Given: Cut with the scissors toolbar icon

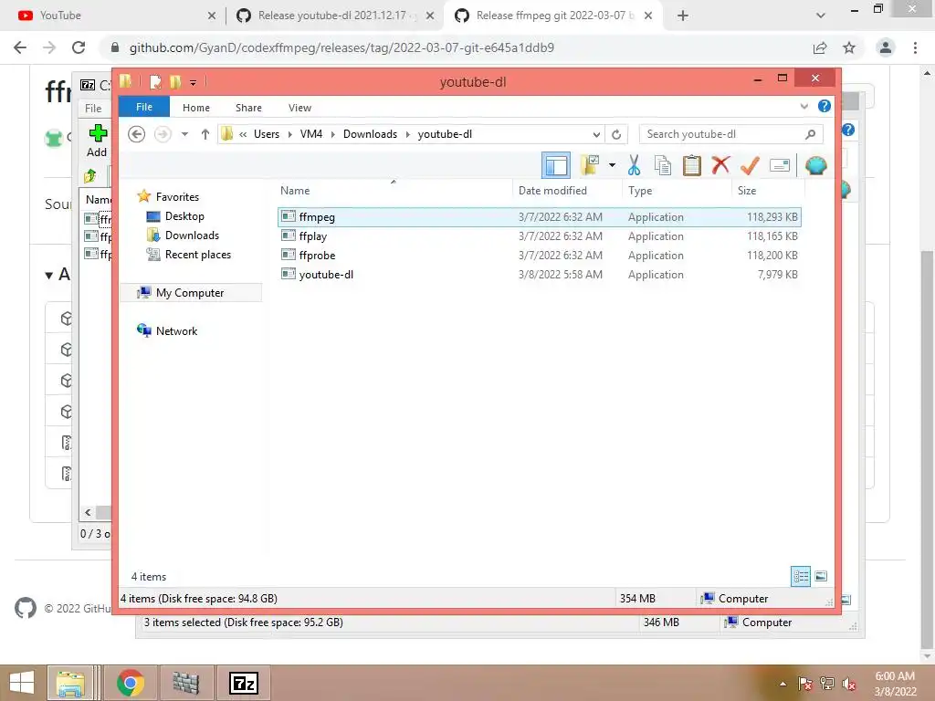Looking at the screenshot, I should 634,165.
